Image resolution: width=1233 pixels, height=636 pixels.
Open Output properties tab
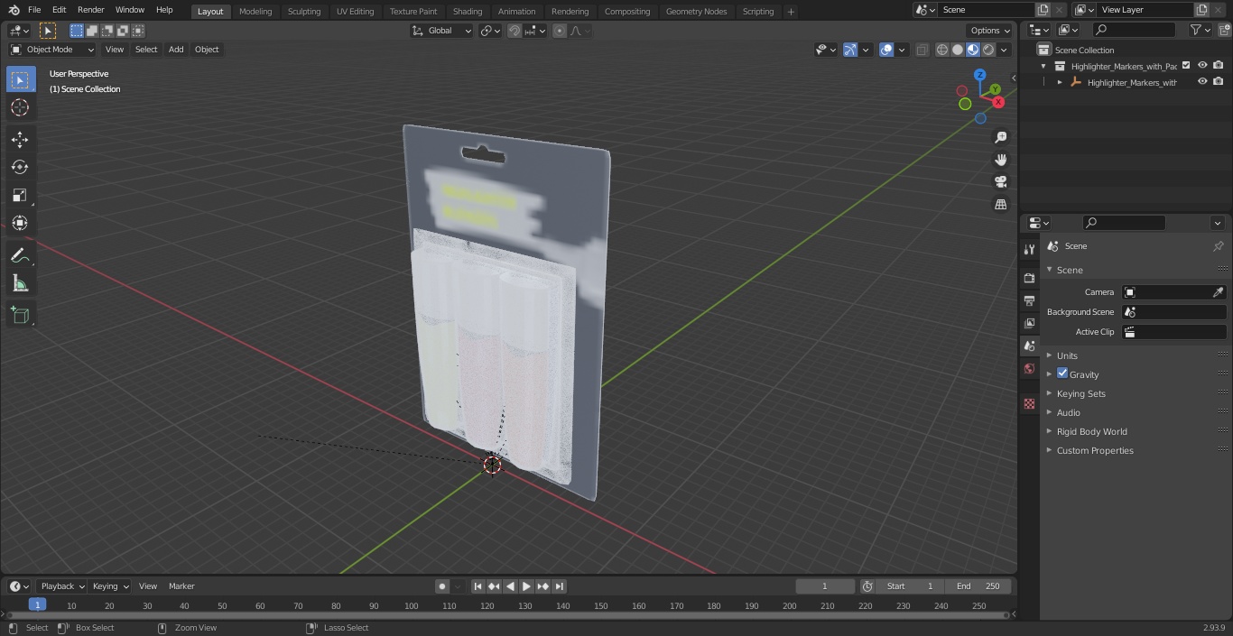point(1029,300)
